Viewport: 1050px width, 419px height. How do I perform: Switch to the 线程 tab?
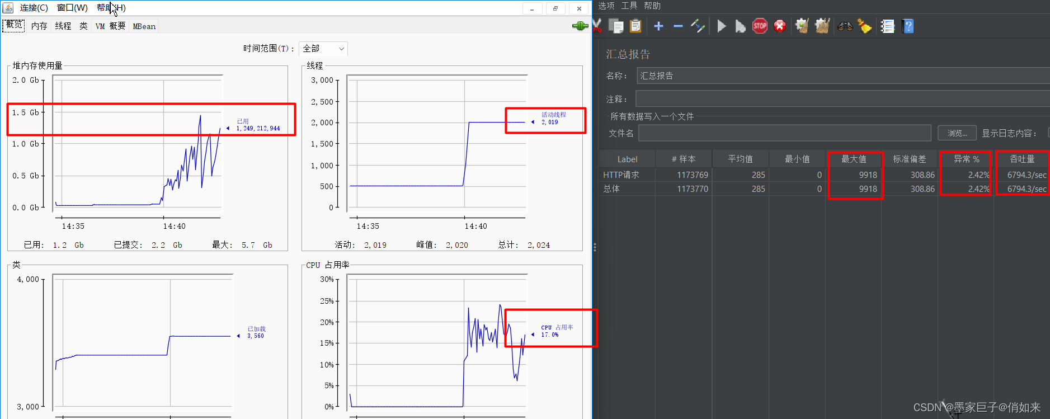pos(63,26)
